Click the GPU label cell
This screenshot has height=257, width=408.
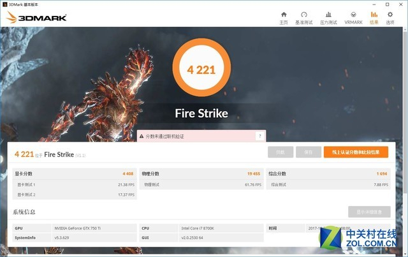(x=32, y=228)
